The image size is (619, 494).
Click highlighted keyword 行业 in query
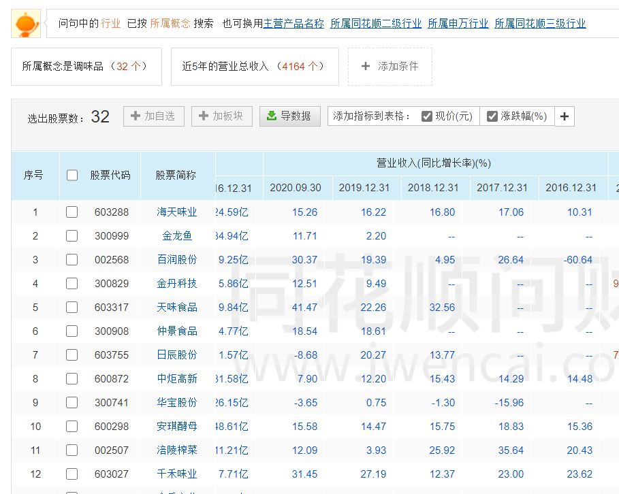click(x=111, y=23)
